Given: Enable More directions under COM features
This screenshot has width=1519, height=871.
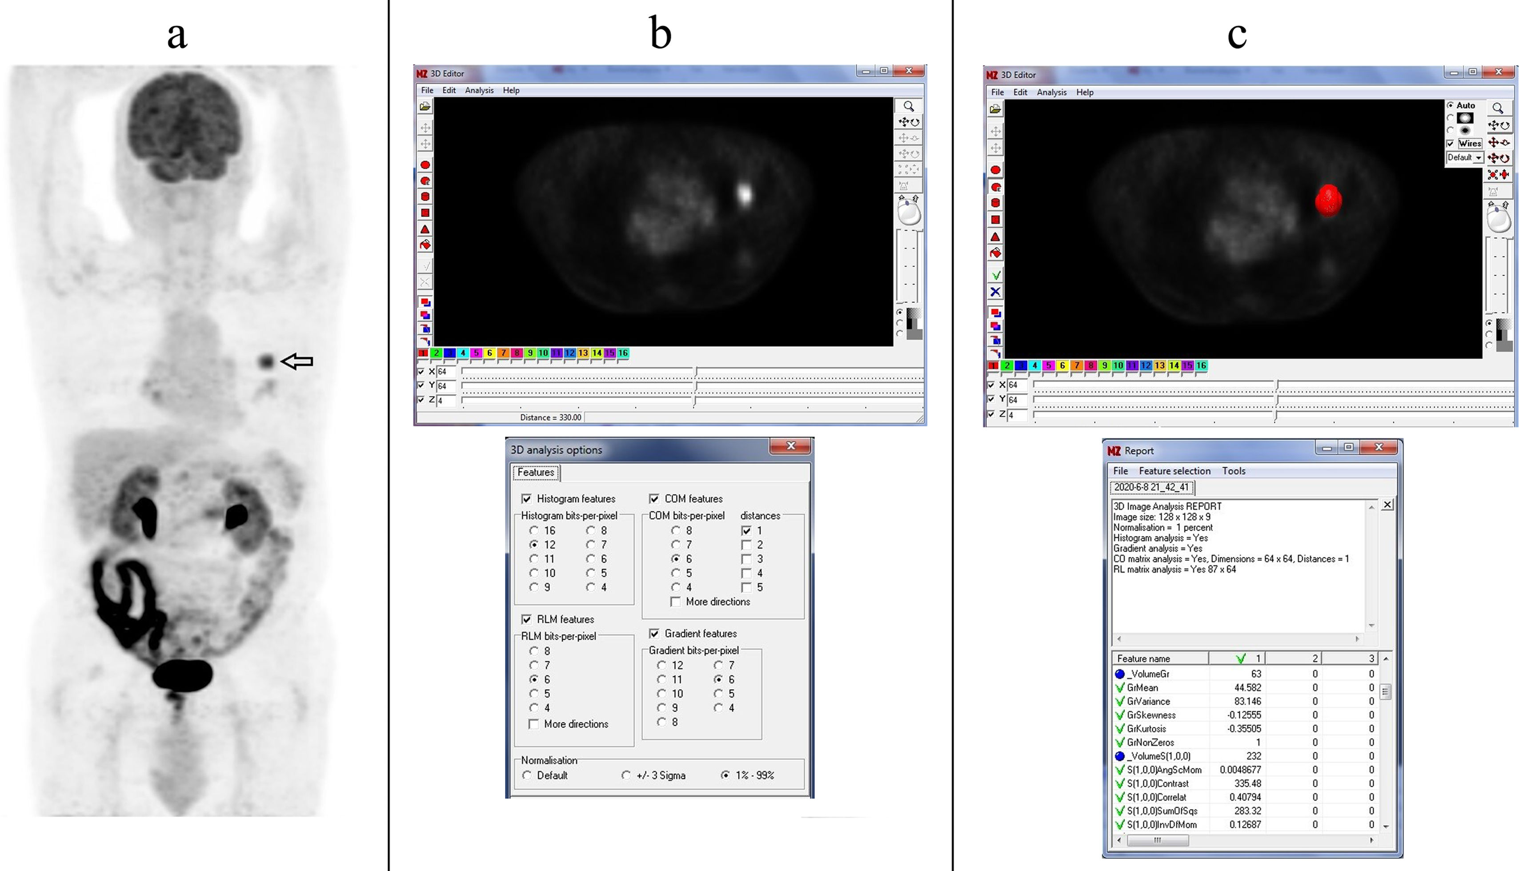Looking at the screenshot, I should point(676,602).
